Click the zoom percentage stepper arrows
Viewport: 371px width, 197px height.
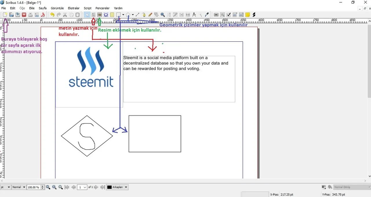pyautogui.click(x=43, y=187)
